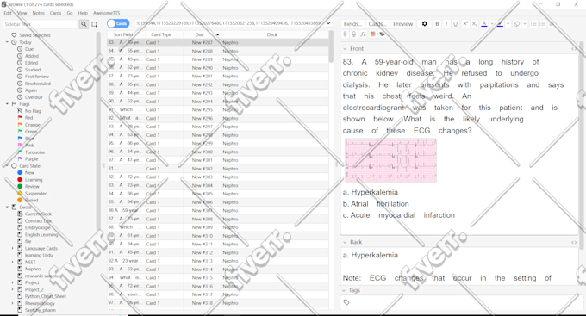Filter by the Green flag
Screen dimensions: 586x316
pyautogui.click(x=31, y=132)
